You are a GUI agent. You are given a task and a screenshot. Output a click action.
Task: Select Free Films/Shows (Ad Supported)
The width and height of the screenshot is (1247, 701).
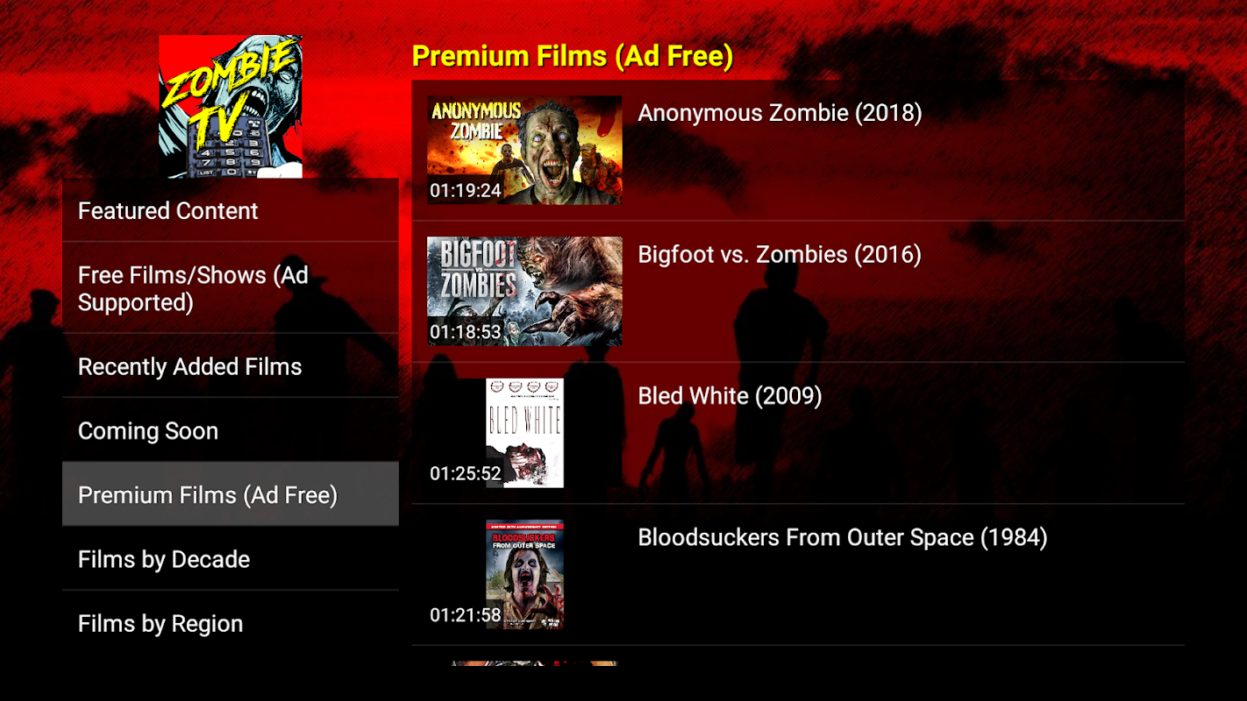coord(231,288)
